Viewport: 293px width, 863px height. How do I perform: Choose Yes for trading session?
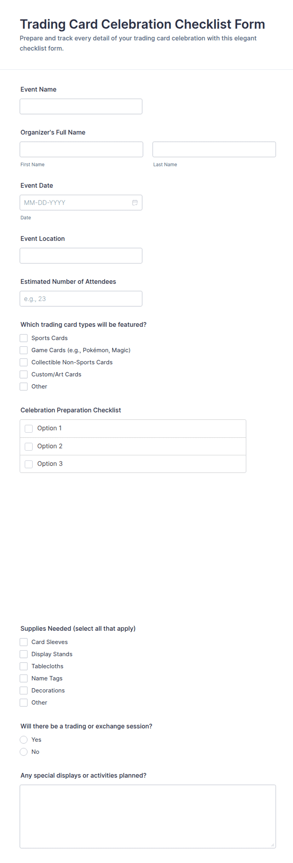[x=23, y=739]
